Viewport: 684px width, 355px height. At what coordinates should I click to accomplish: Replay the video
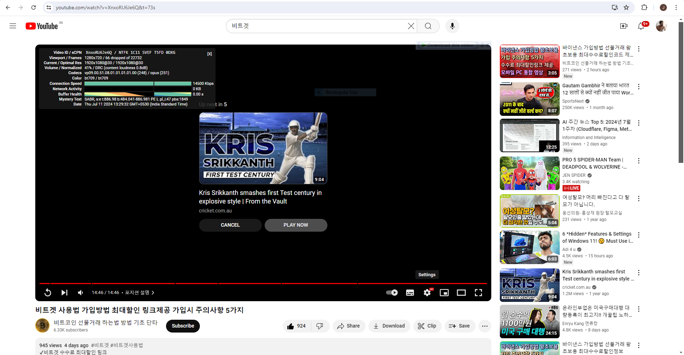point(48,293)
